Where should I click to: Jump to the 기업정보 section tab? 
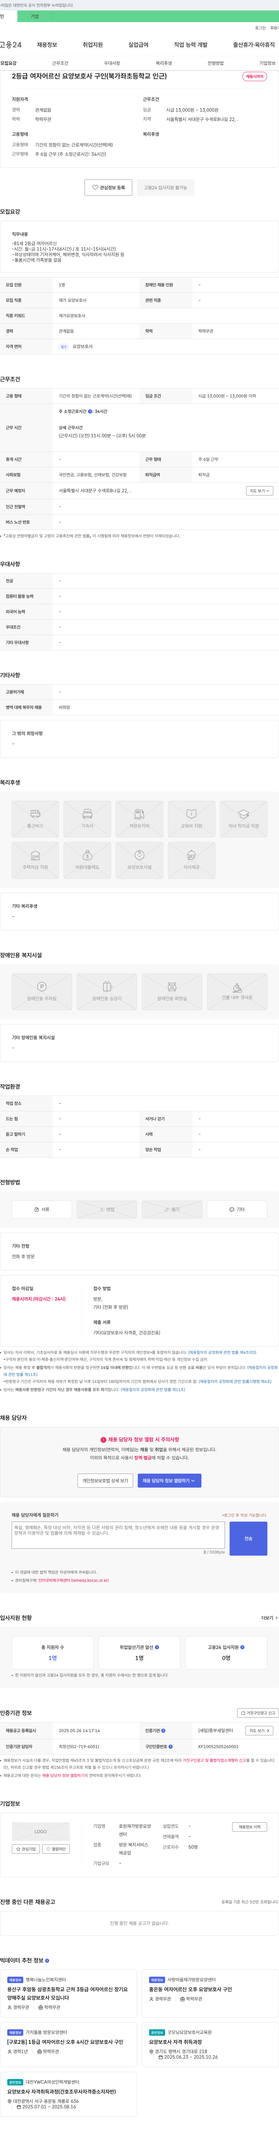tap(267, 63)
